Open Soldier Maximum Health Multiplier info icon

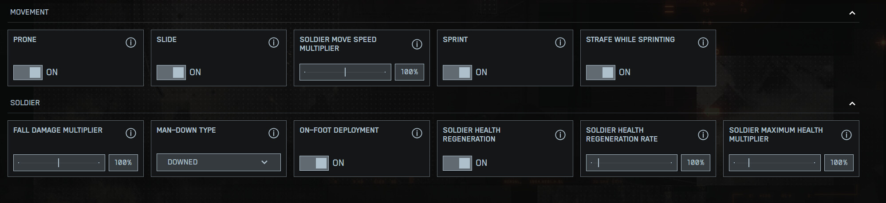click(x=847, y=135)
